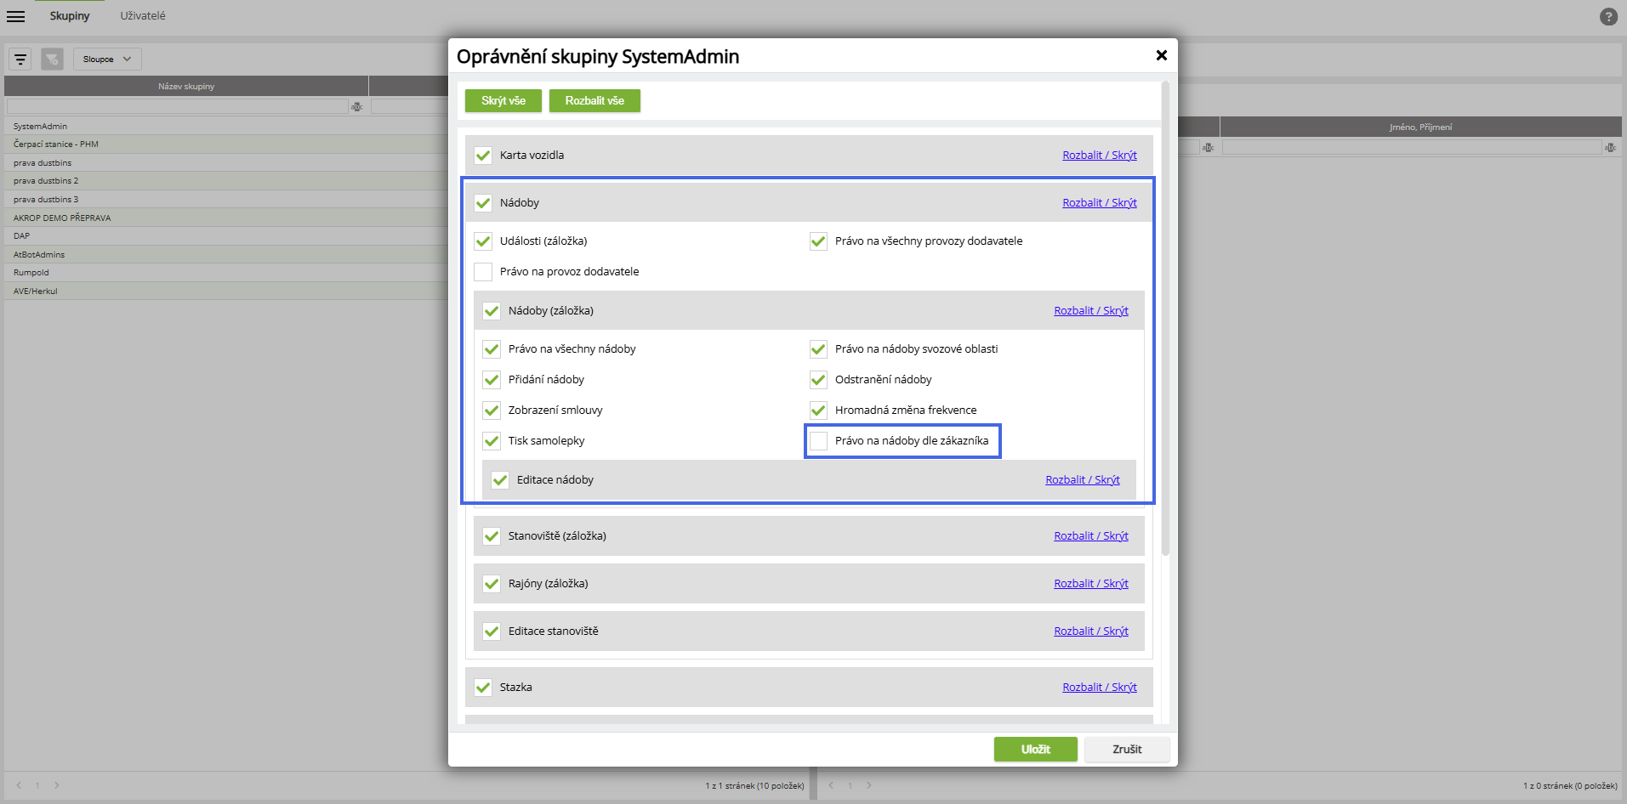Select the SystemAdmin group row

[x=226, y=126]
